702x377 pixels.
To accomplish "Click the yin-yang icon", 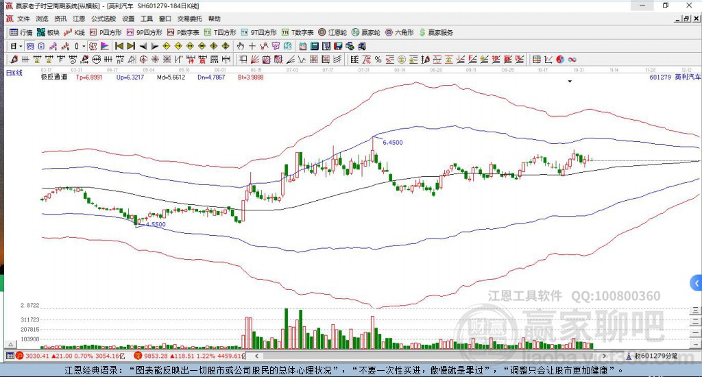I will (x=560, y=59).
